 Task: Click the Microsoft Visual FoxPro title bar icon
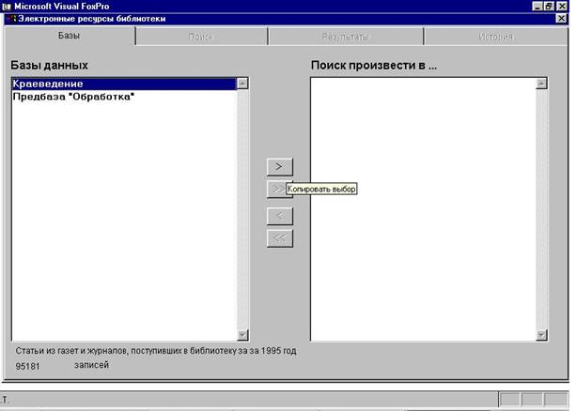[7, 6]
